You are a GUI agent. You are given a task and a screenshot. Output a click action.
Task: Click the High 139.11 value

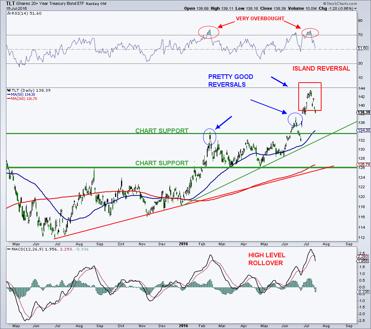tap(222, 8)
